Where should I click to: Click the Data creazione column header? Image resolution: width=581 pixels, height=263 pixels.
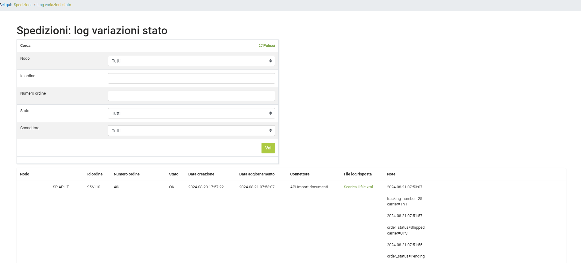point(201,174)
